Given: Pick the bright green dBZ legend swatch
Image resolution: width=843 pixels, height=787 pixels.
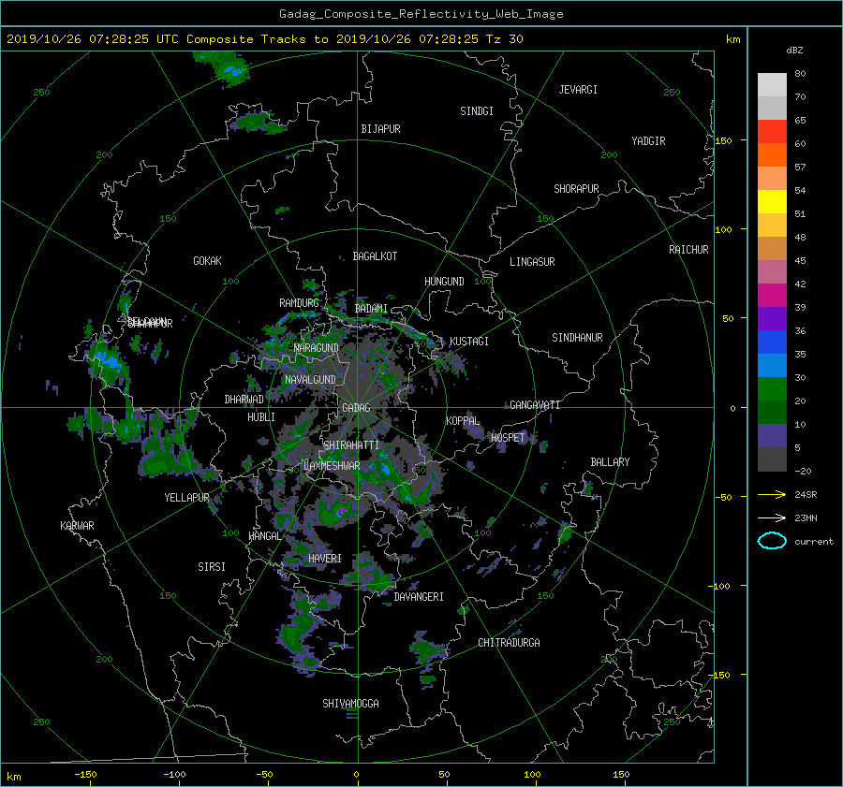Looking at the screenshot, I should (772, 388).
